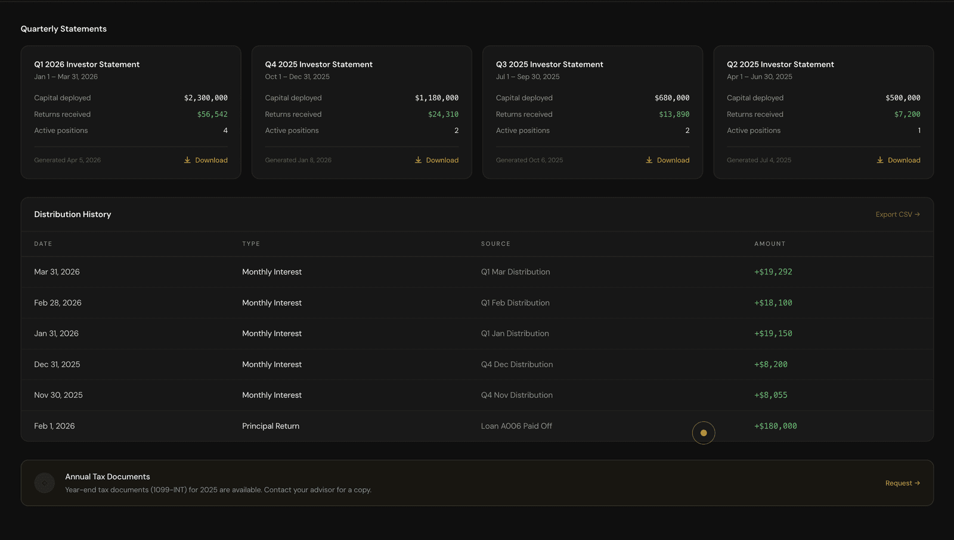Viewport: 954px width, 540px height.
Task: Select the Principal Return Loan A006 row
Action: pyautogui.click(x=477, y=426)
